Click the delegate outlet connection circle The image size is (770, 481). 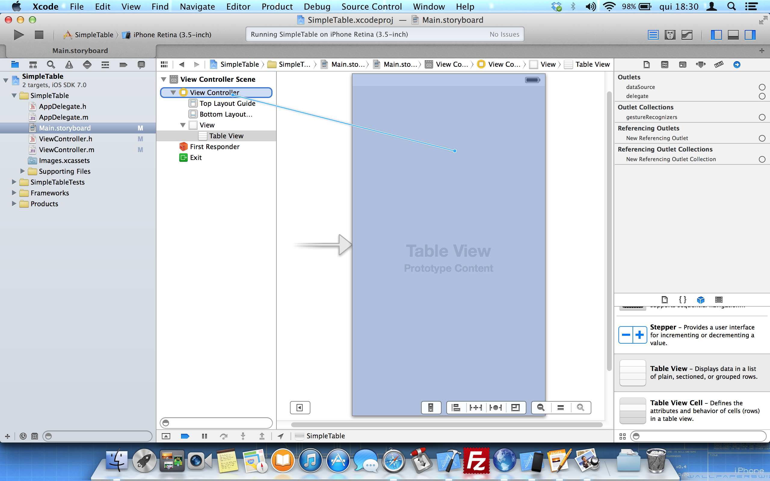[762, 96]
